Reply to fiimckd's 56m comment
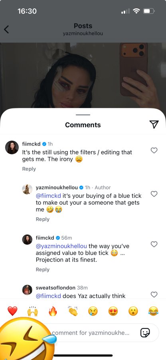Screen dimensions: 166x360 (x=43, y=270)
